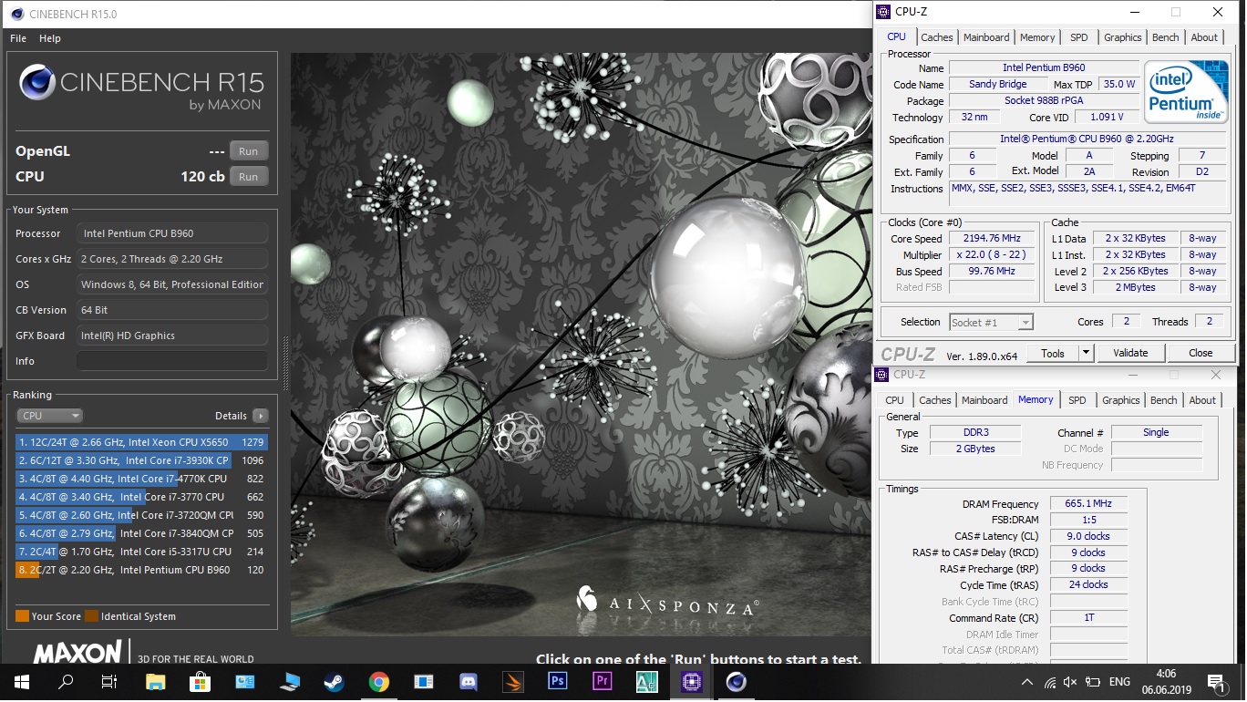The height and width of the screenshot is (702, 1247).
Task: Select the Core i7-3930K ranking row
Action: [x=141, y=460]
